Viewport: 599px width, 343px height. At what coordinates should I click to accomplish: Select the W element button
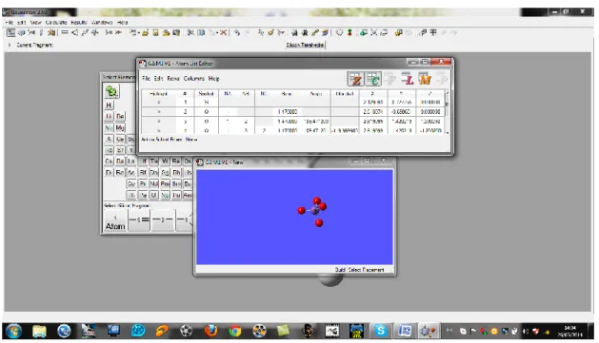[165, 162]
